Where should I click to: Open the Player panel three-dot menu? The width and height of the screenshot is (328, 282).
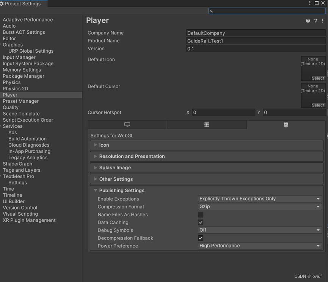323,21
